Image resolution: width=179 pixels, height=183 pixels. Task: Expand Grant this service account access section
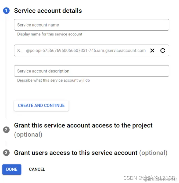(83, 126)
